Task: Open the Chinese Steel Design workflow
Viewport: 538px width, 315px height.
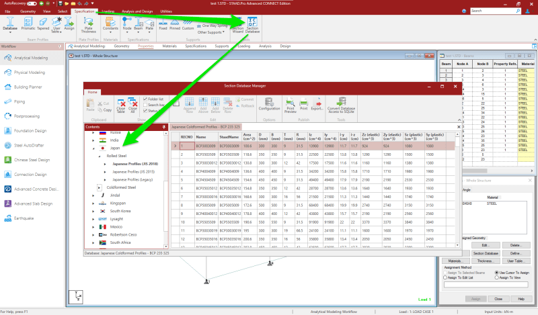Action: click(32, 160)
